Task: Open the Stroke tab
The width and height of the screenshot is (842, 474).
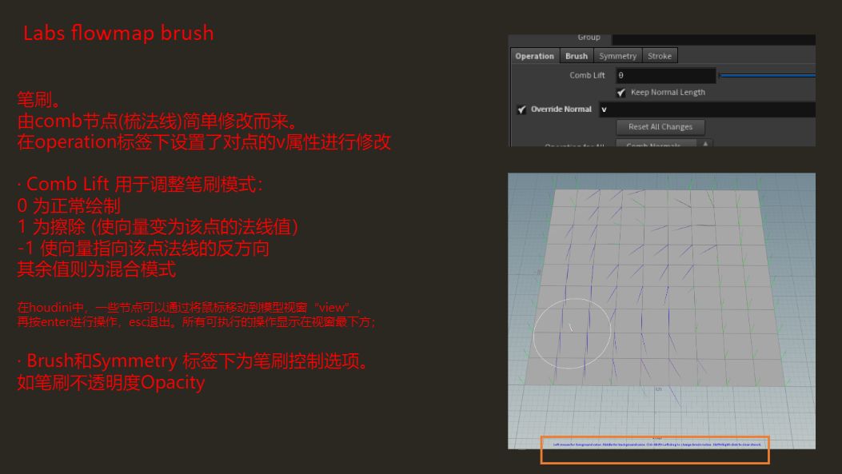Action: coord(660,56)
